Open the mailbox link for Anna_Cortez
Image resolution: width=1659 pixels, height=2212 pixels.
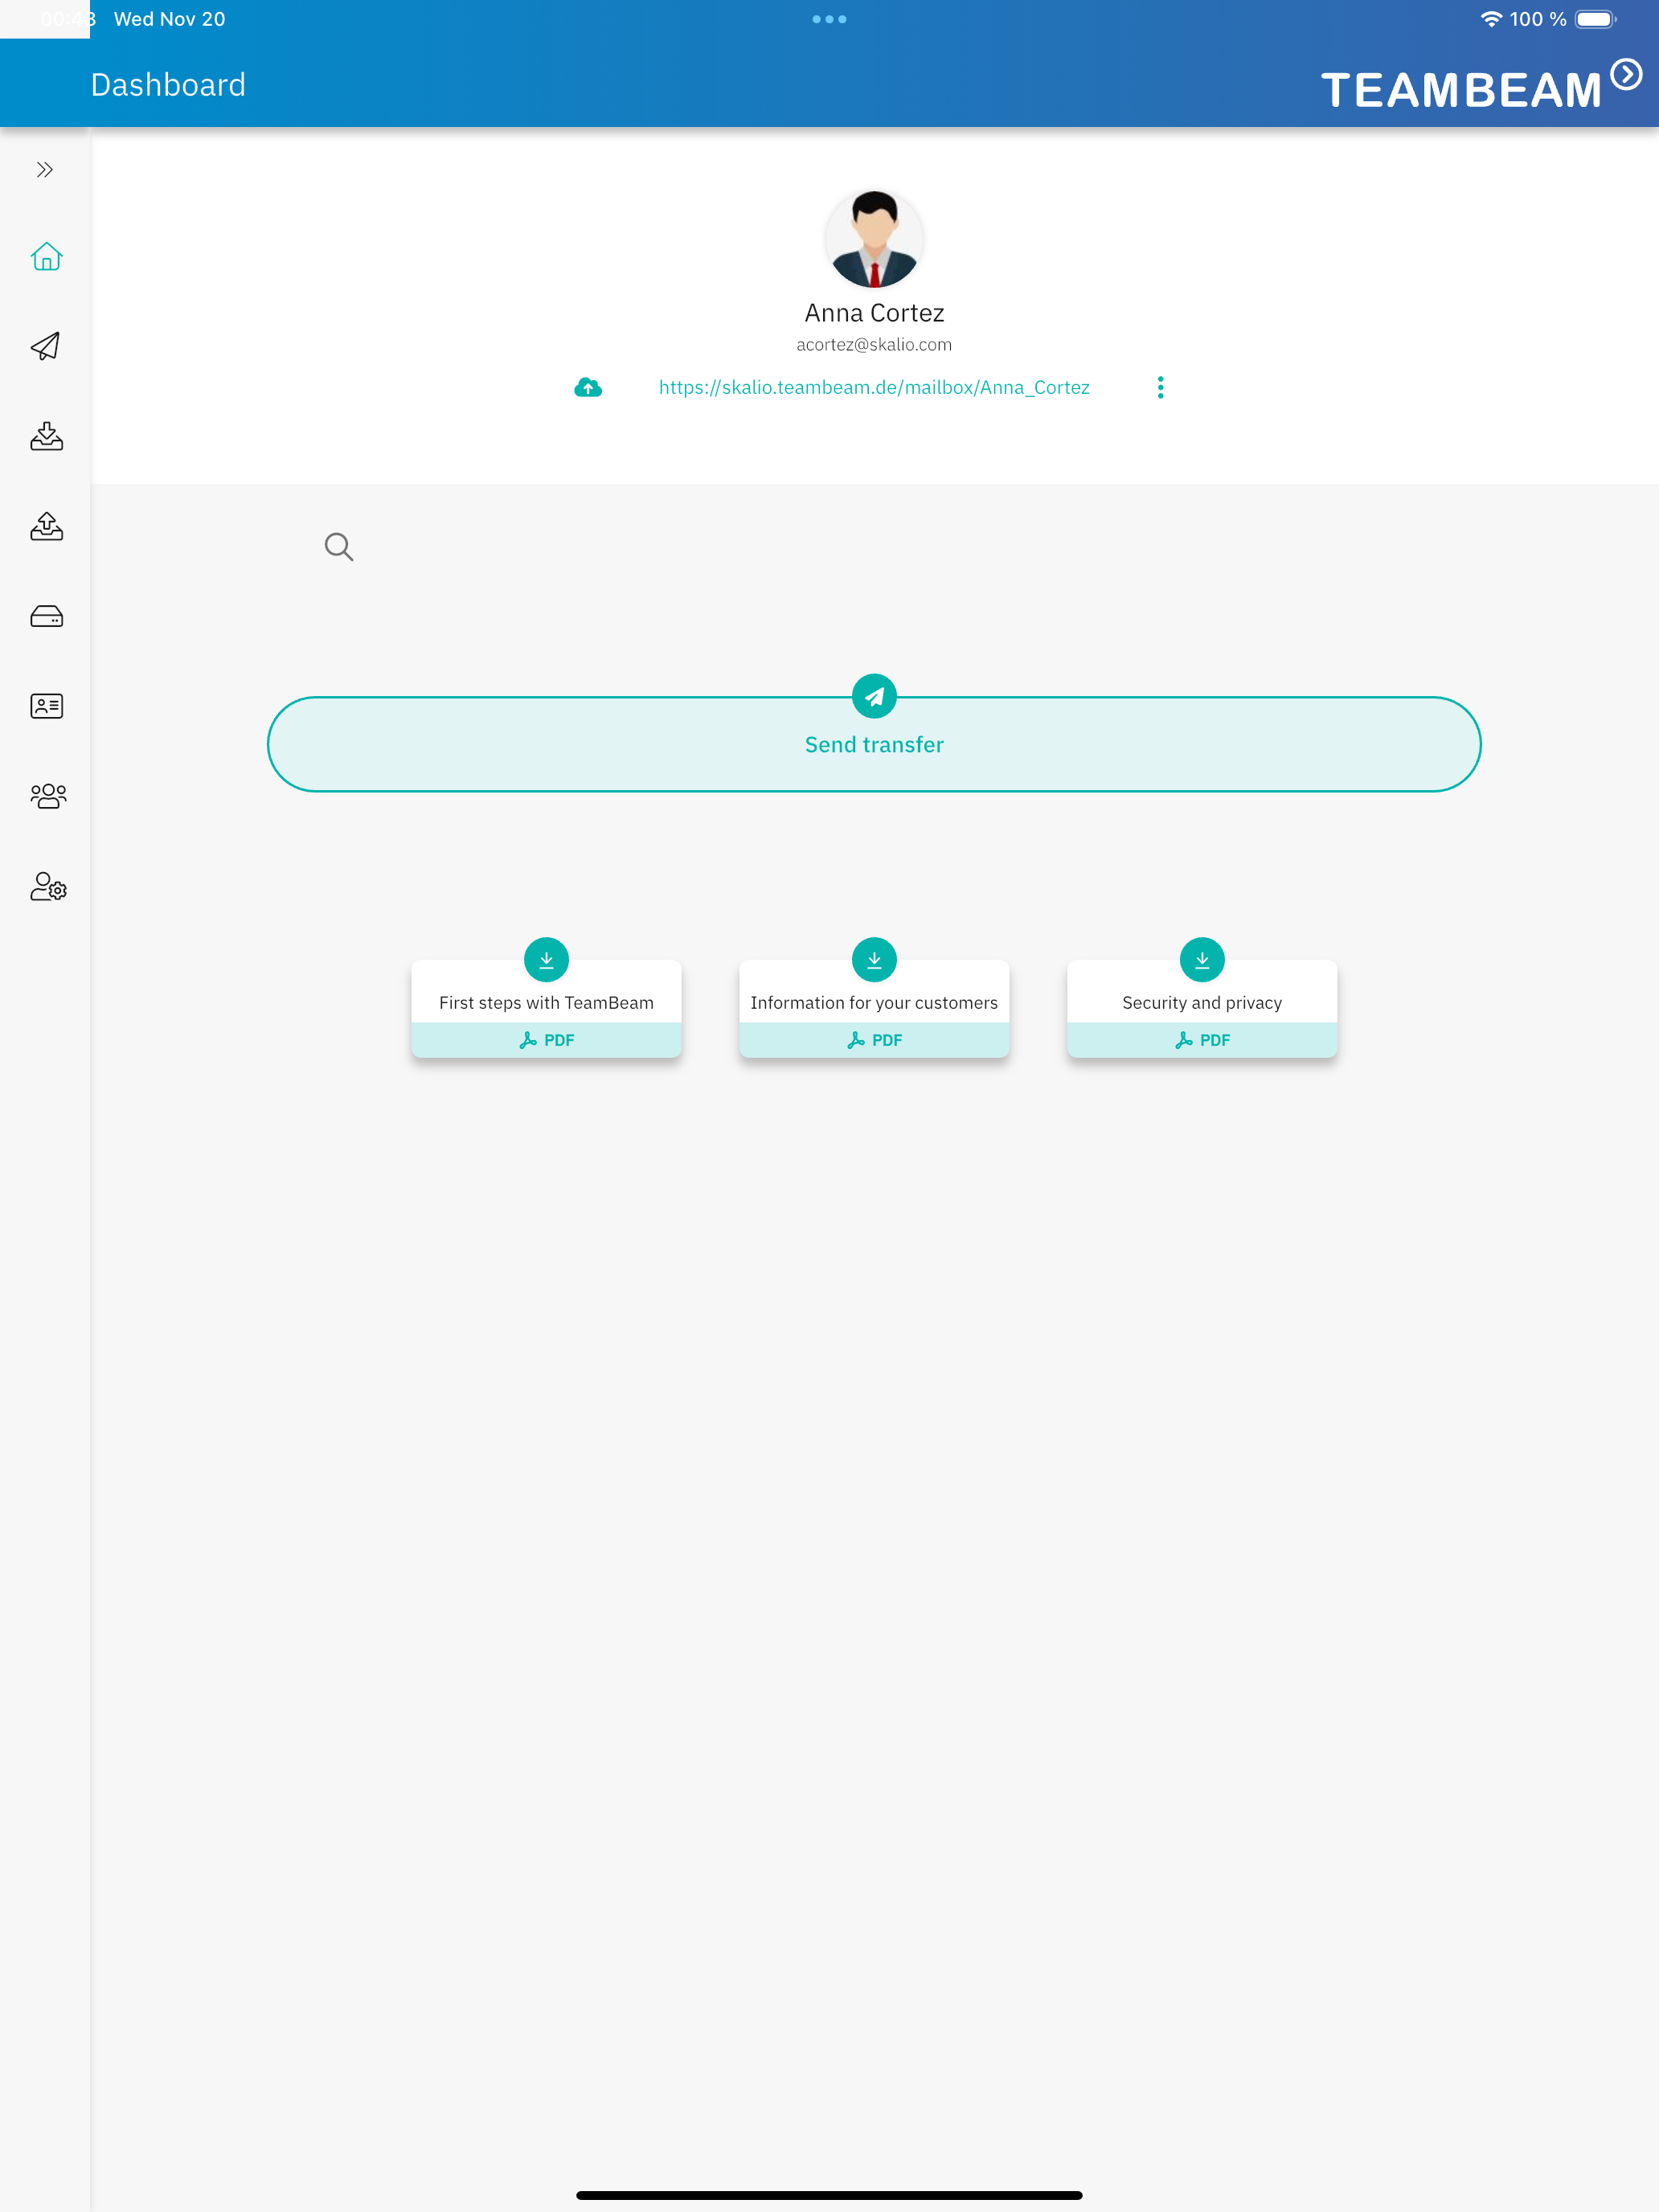coord(874,388)
